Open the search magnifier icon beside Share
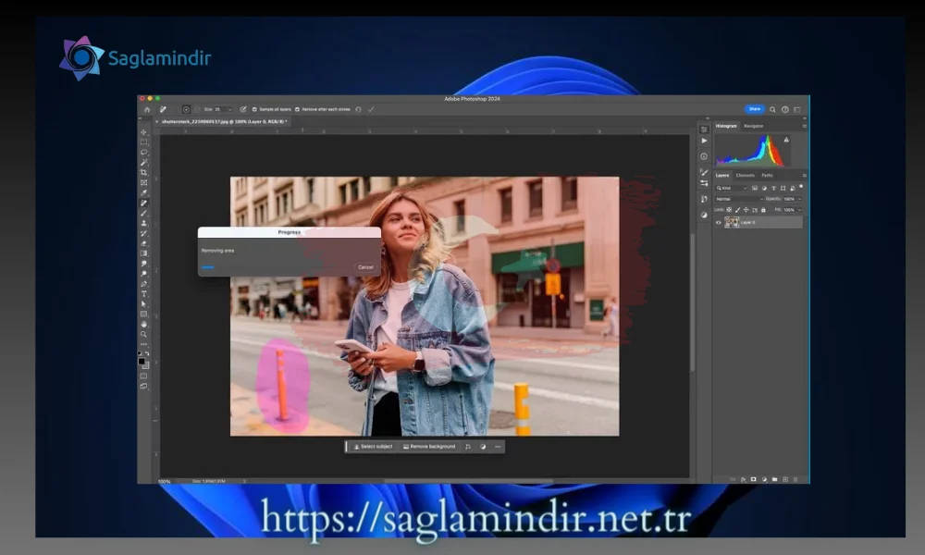The height and width of the screenshot is (555, 925). [x=772, y=109]
